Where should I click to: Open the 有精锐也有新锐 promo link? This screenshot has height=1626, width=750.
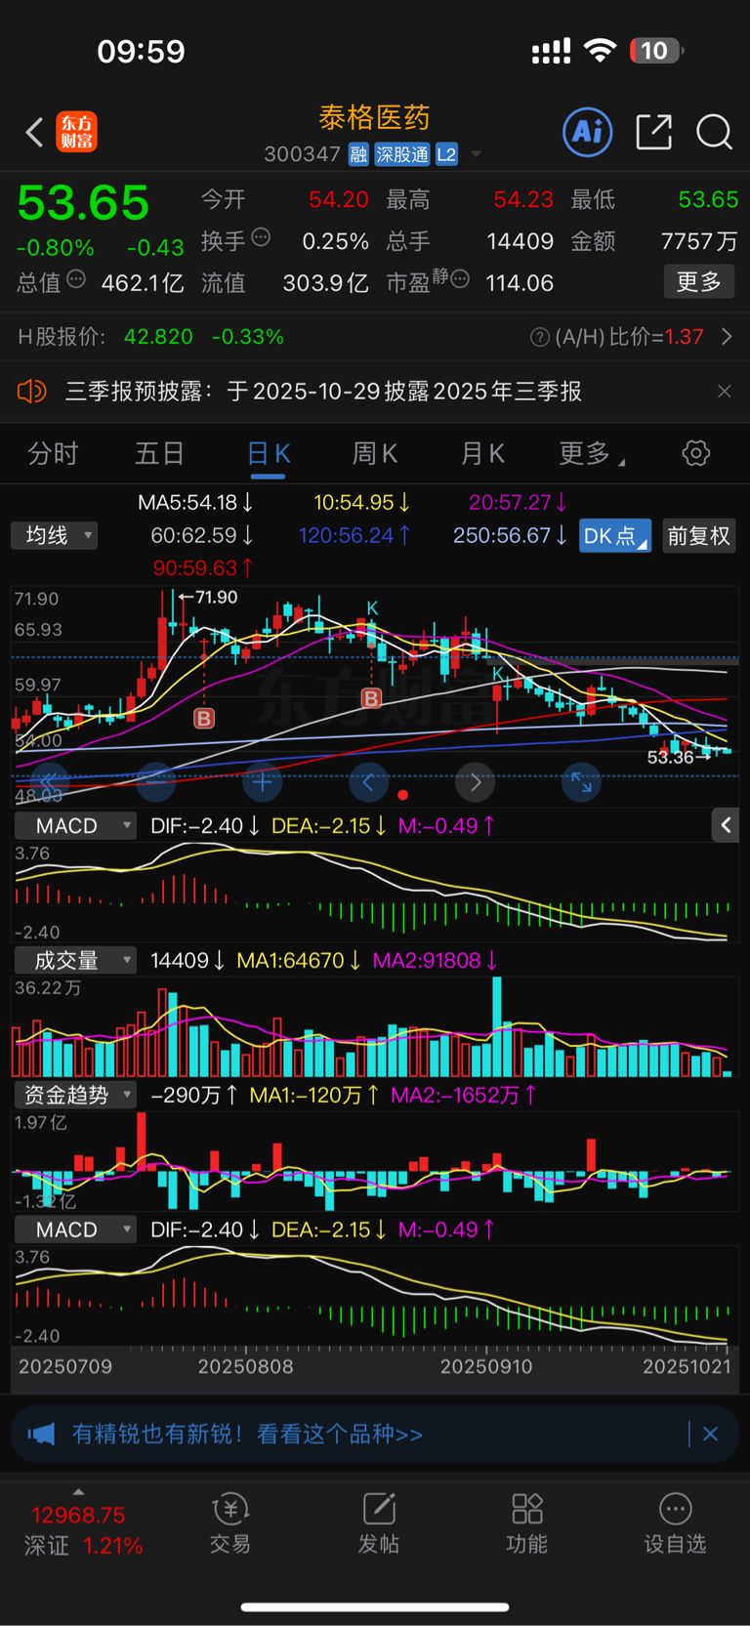(247, 1435)
